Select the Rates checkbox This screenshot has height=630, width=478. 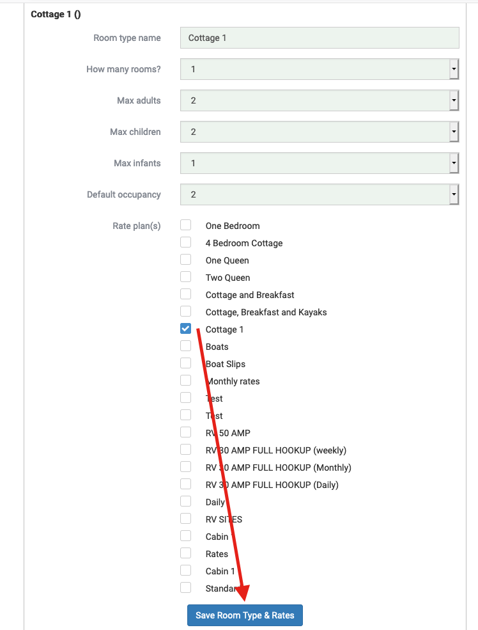185,553
